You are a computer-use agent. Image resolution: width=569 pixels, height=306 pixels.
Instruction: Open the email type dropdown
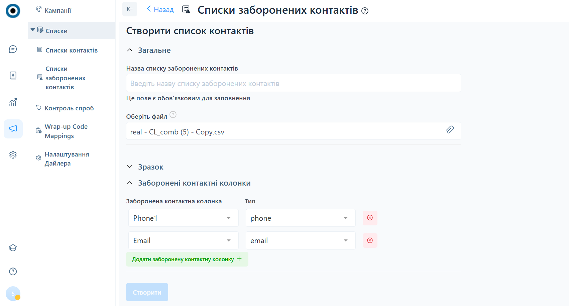300,240
